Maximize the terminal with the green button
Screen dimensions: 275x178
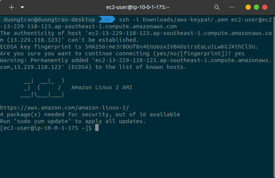point(256,7)
